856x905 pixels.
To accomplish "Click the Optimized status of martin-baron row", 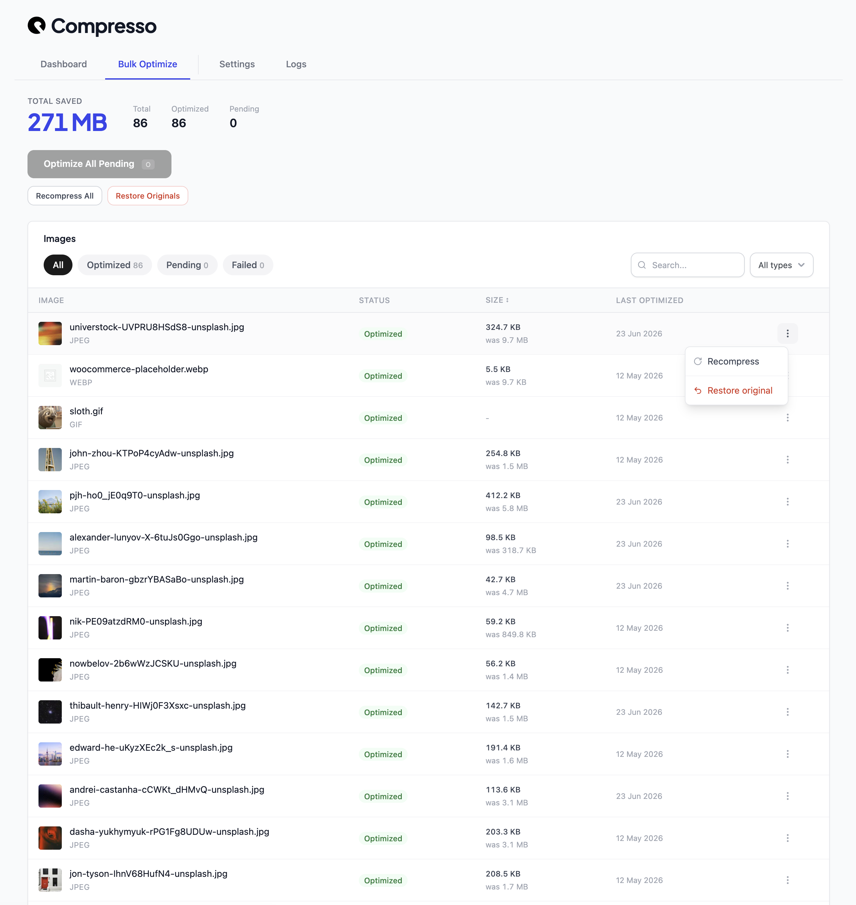I will tap(383, 586).
